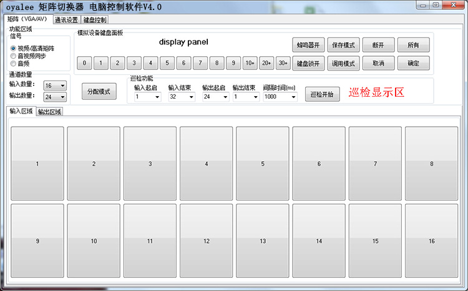Viewport: 468px width, 291px height.
Task: Start patrol with 巡检开始 button
Action: point(323,95)
